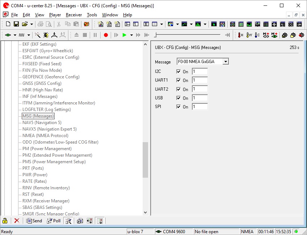Select NAV5 (Navigation 5) in the tree

click(x=42, y=123)
